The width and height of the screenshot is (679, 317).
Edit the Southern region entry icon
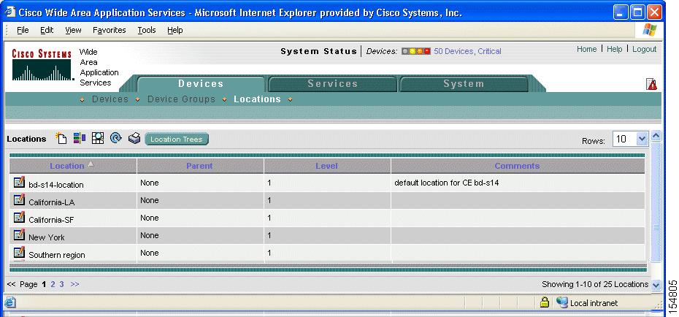(x=19, y=253)
